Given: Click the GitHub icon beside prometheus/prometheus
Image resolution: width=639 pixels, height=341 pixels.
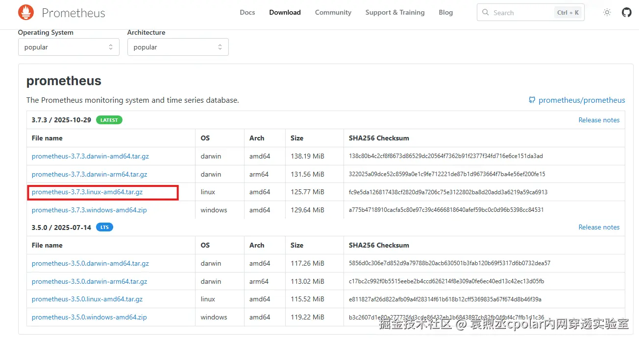Looking at the screenshot, I should click(532, 100).
